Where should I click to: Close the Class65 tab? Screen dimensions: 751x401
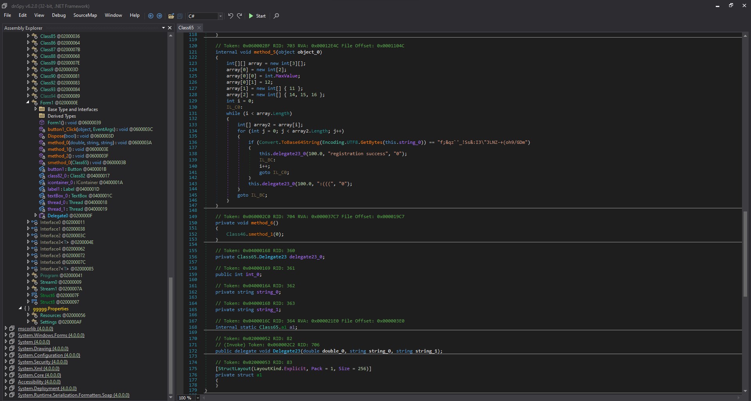(199, 28)
